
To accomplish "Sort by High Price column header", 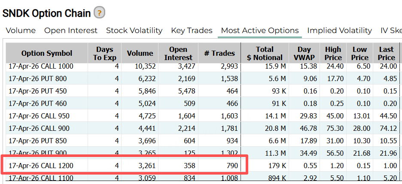I will click(333, 53).
